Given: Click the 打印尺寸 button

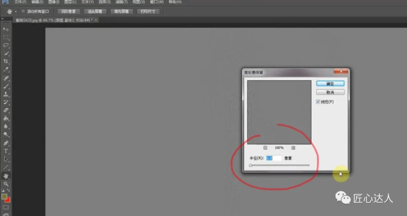Looking at the screenshot, I should [148, 12].
